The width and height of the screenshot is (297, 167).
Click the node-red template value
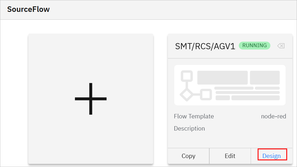274,116
